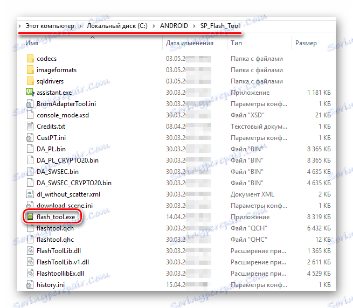
Task: Sort by Дата изменения column header
Action: coord(189,43)
